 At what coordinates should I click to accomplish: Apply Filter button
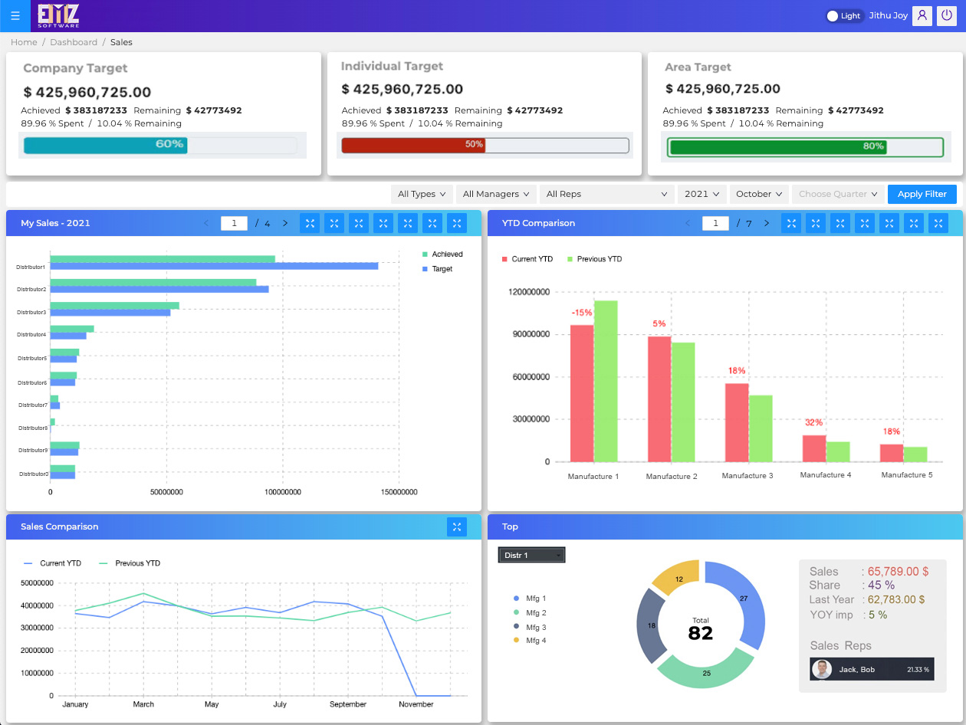[922, 194]
